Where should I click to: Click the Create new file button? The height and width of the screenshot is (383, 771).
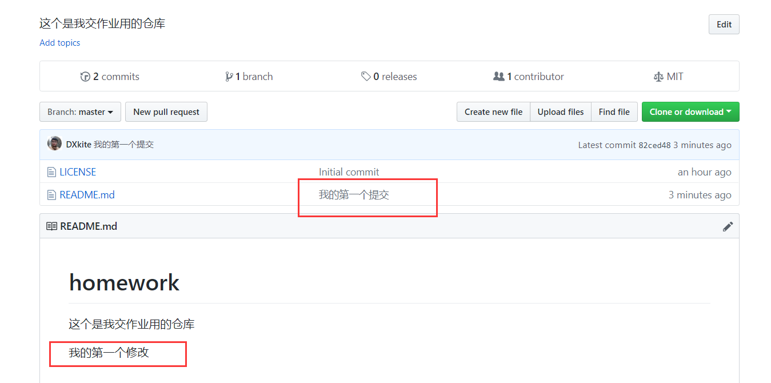[493, 112]
